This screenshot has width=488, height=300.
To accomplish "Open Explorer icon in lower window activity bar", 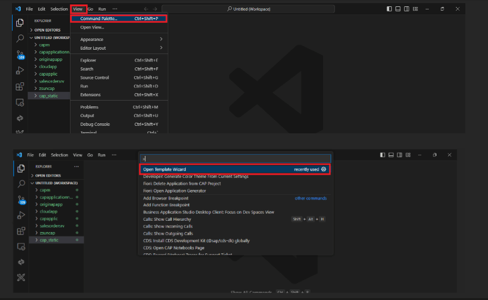I will (21, 169).
